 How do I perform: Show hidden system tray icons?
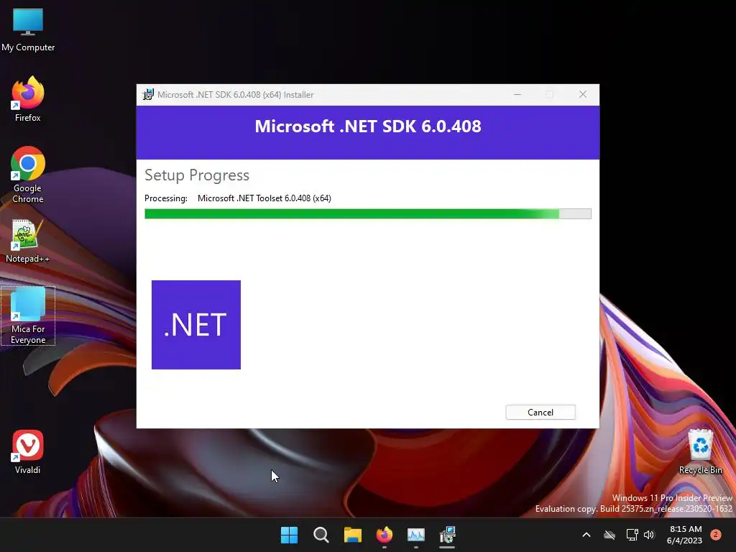(x=586, y=535)
